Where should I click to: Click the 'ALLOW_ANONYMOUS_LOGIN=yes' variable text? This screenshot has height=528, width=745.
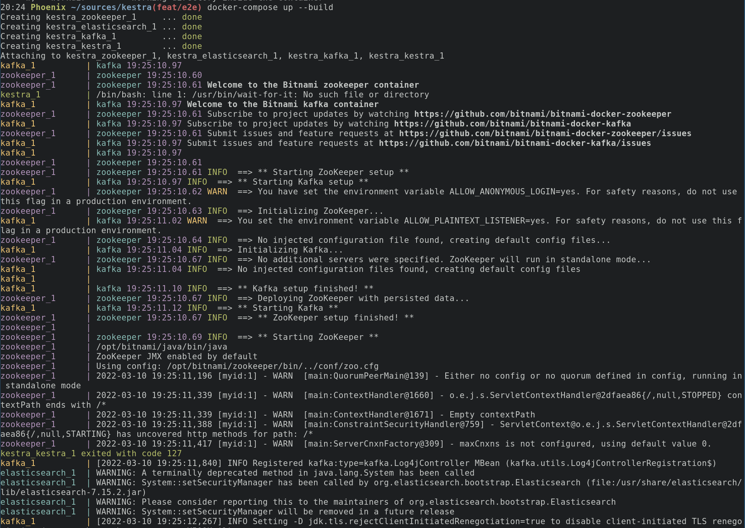pyautogui.click(x=513, y=192)
